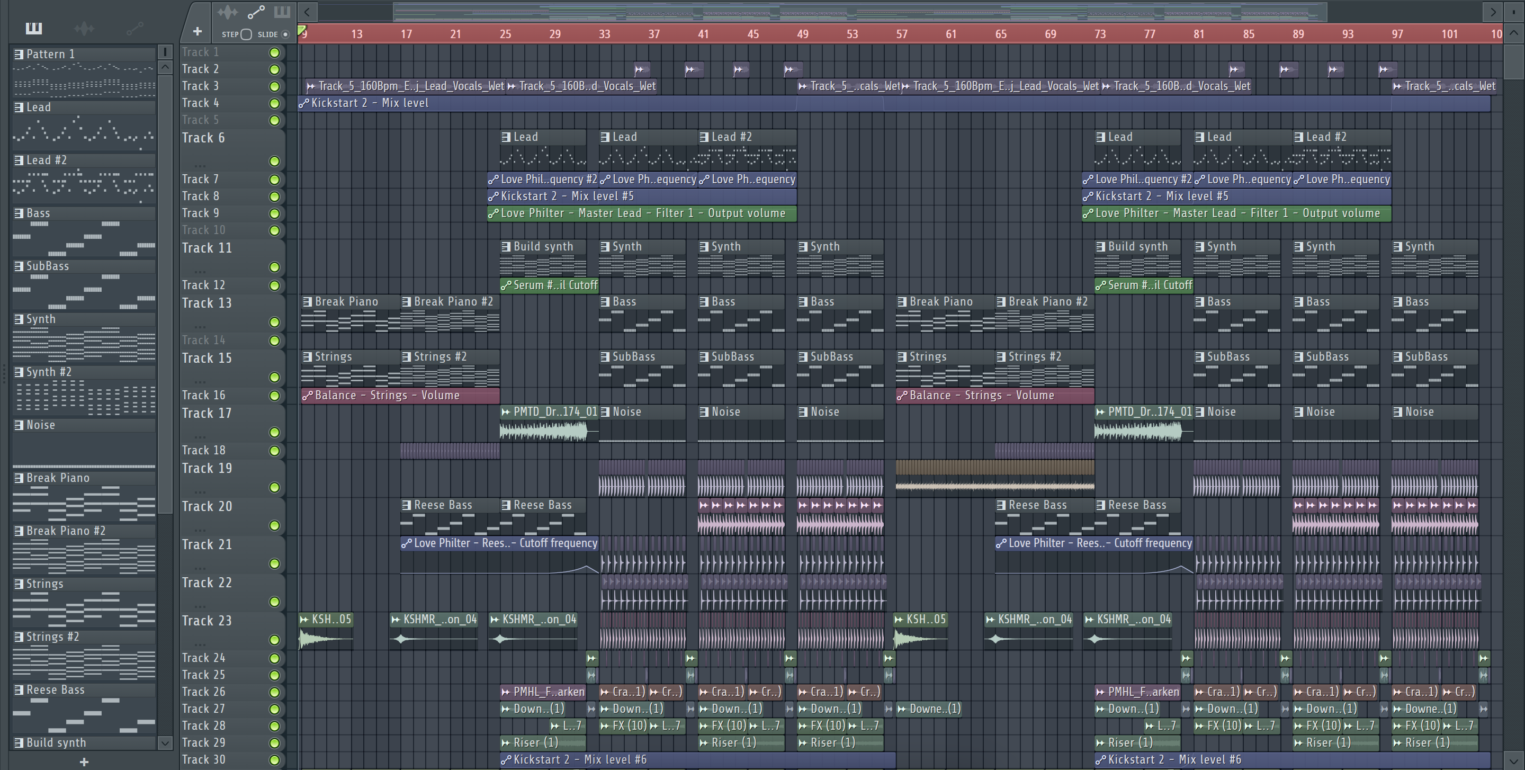
Task: Select the PMTD_Dr..174_01 audio clip at bar 73
Action: pos(1143,423)
